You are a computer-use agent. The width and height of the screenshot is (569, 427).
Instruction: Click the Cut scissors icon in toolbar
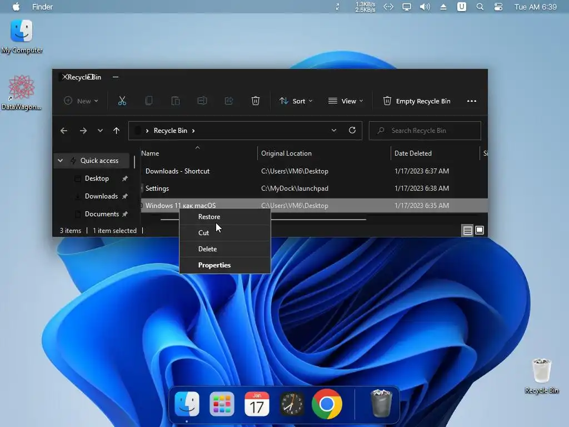pyautogui.click(x=122, y=101)
